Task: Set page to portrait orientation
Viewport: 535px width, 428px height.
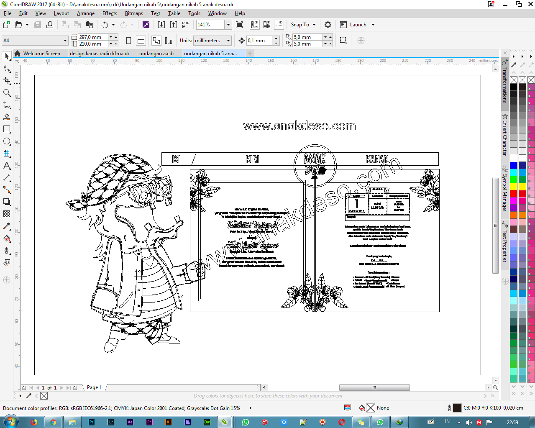Action: click(x=129, y=41)
